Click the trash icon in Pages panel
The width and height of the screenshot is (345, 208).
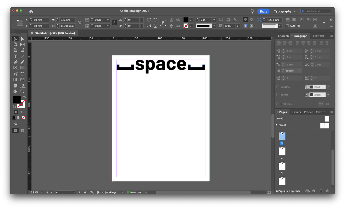point(327,191)
